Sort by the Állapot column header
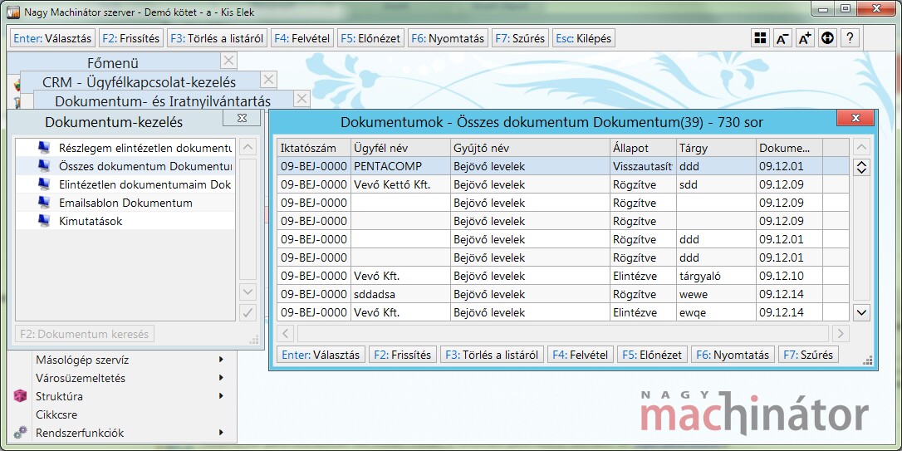 642,148
